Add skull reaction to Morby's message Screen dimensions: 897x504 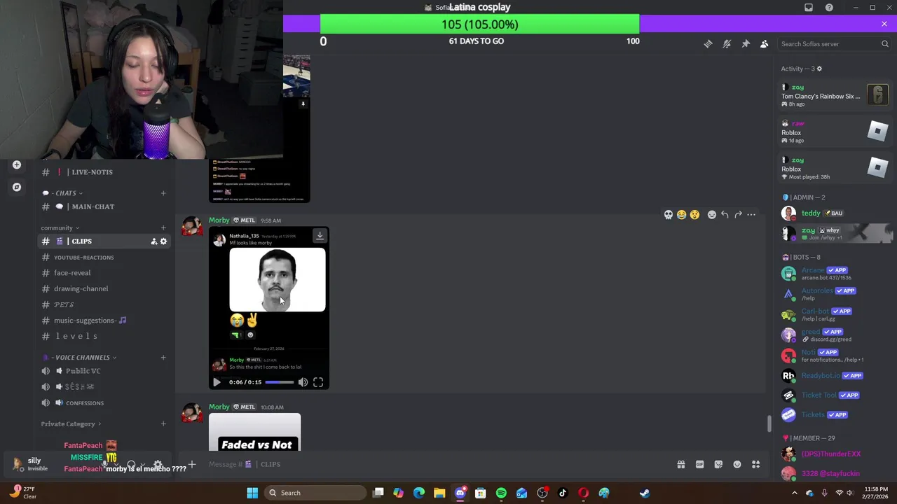[x=669, y=215]
